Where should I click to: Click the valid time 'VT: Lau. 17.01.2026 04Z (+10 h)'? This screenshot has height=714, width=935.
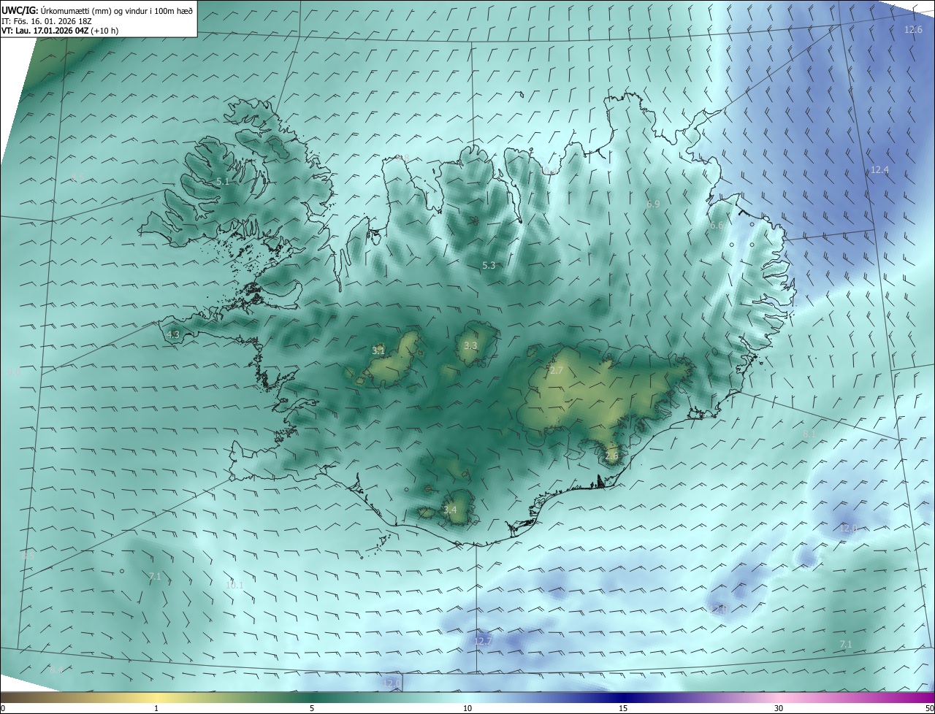pyautogui.click(x=60, y=31)
